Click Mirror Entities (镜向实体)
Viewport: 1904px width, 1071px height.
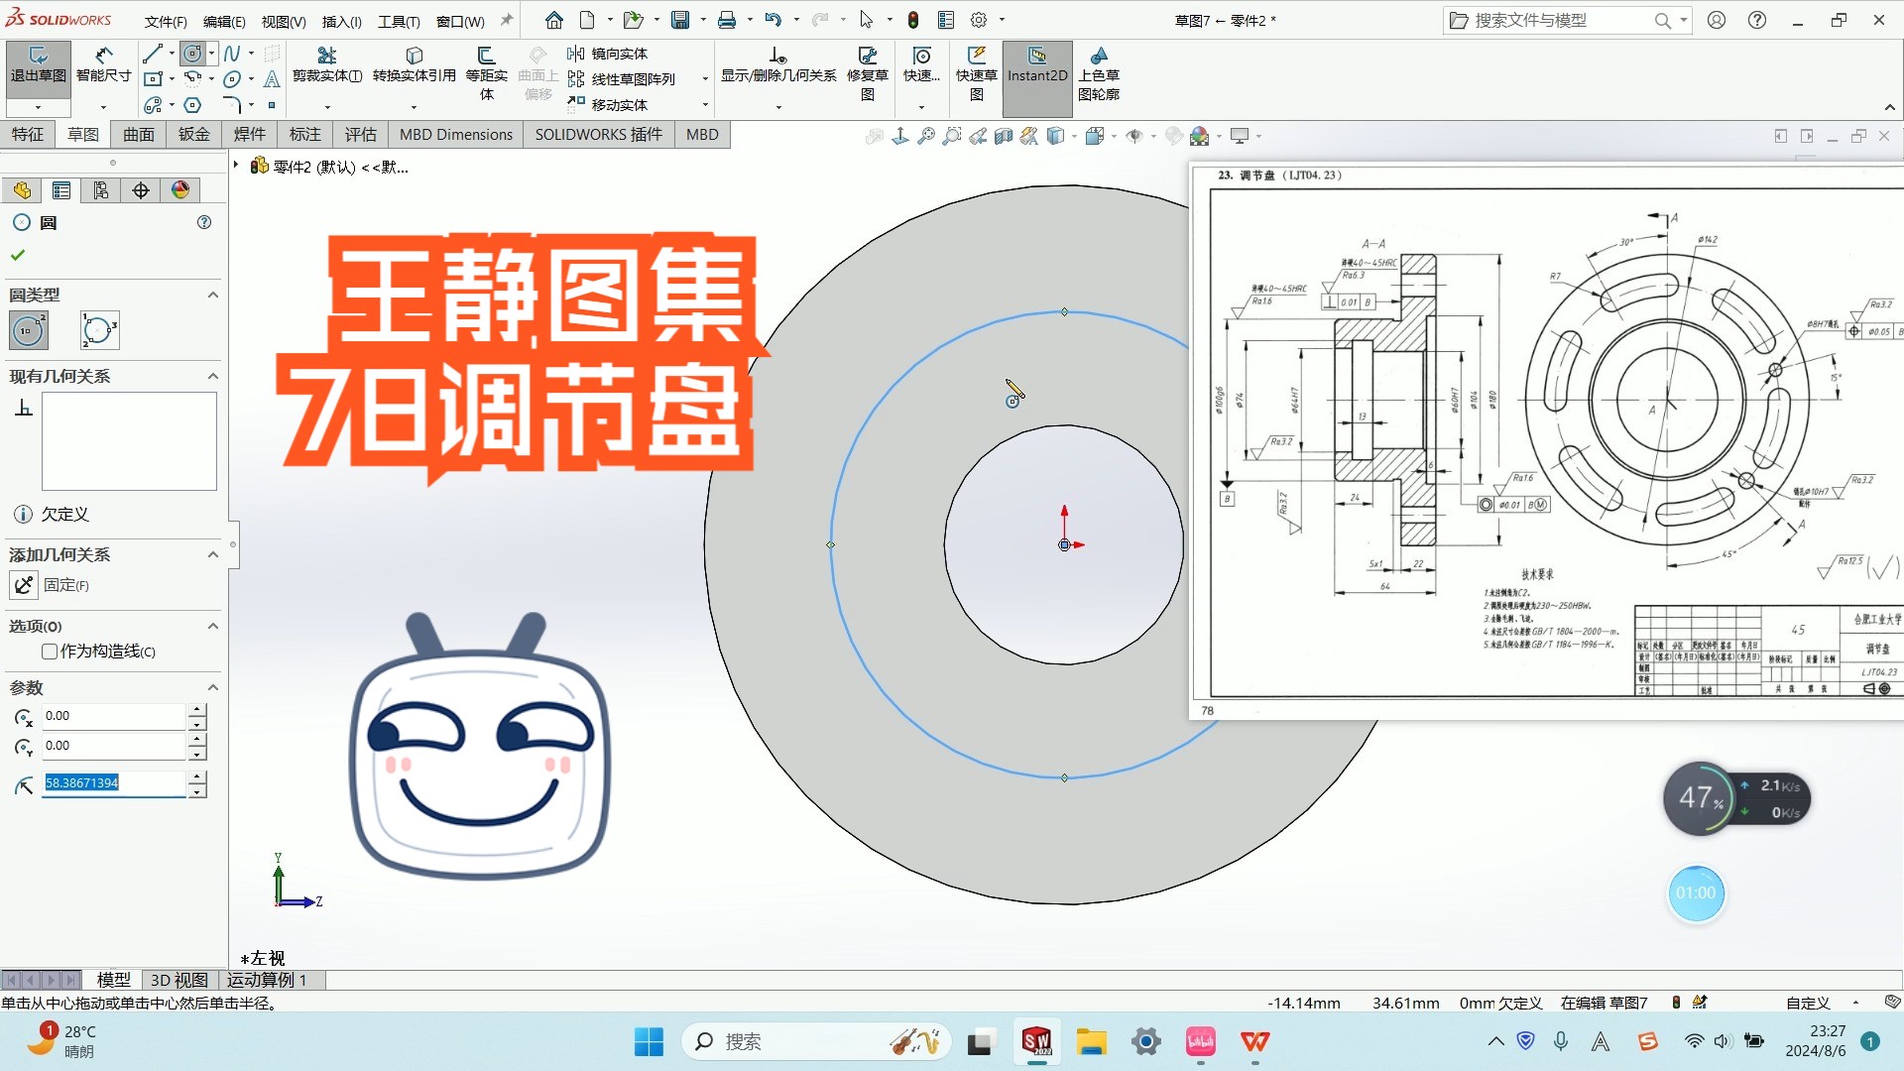tap(608, 54)
